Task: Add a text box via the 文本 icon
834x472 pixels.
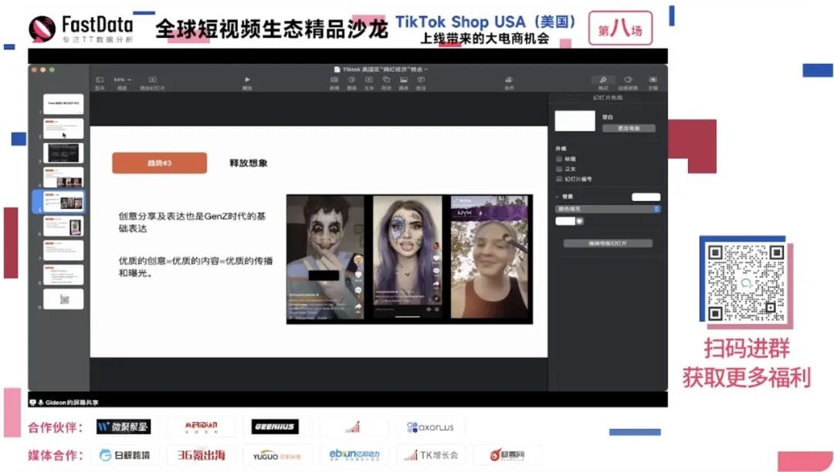Action: (368, 79)
